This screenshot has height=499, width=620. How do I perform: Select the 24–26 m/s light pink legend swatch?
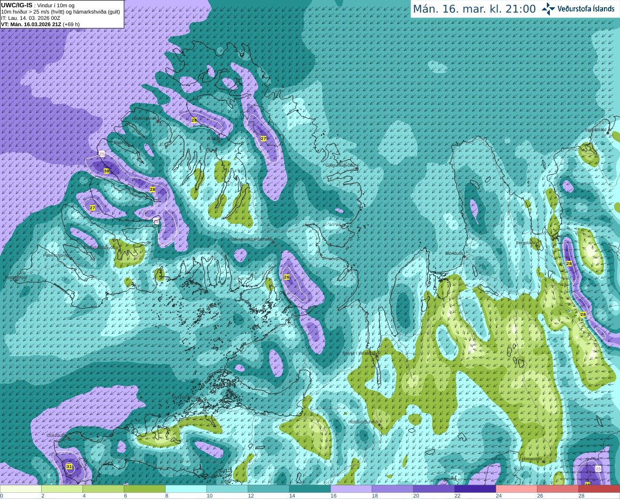coord(516,489)
